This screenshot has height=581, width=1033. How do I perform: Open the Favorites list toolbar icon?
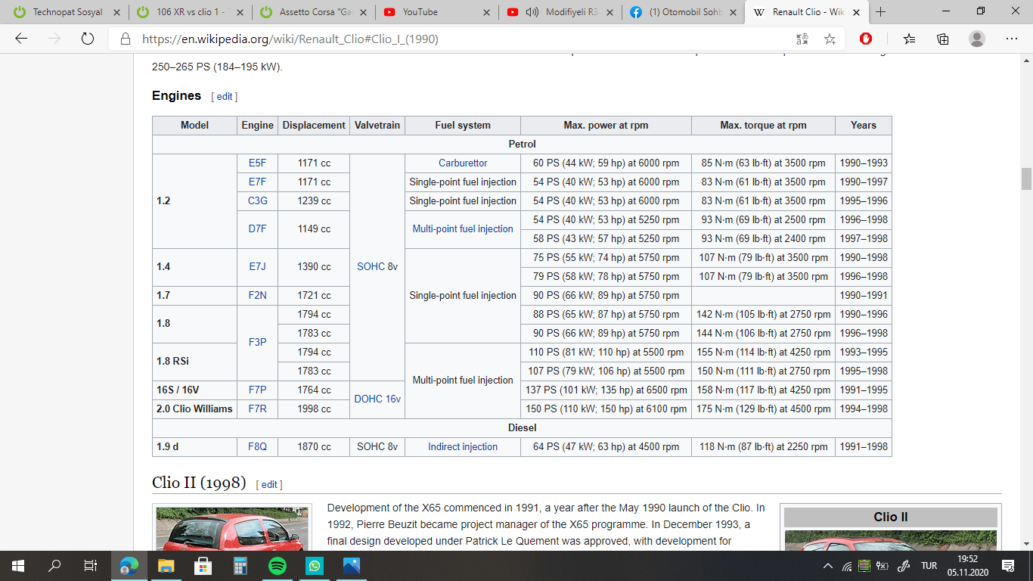point(909,39)
